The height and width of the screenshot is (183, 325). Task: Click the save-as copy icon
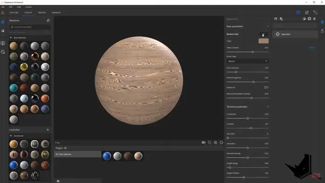click(281, 19)
